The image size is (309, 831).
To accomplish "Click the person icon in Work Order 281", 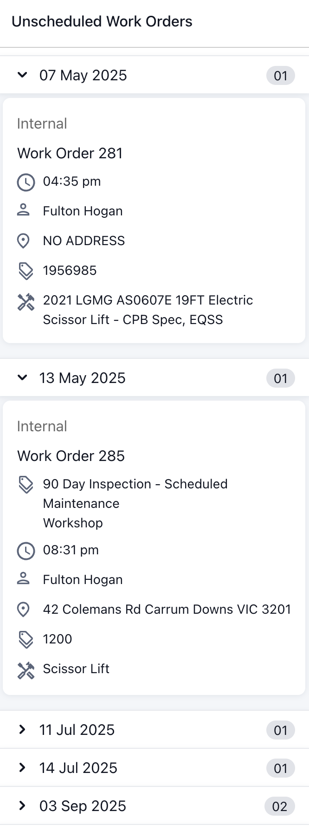I will coord(23,211).
